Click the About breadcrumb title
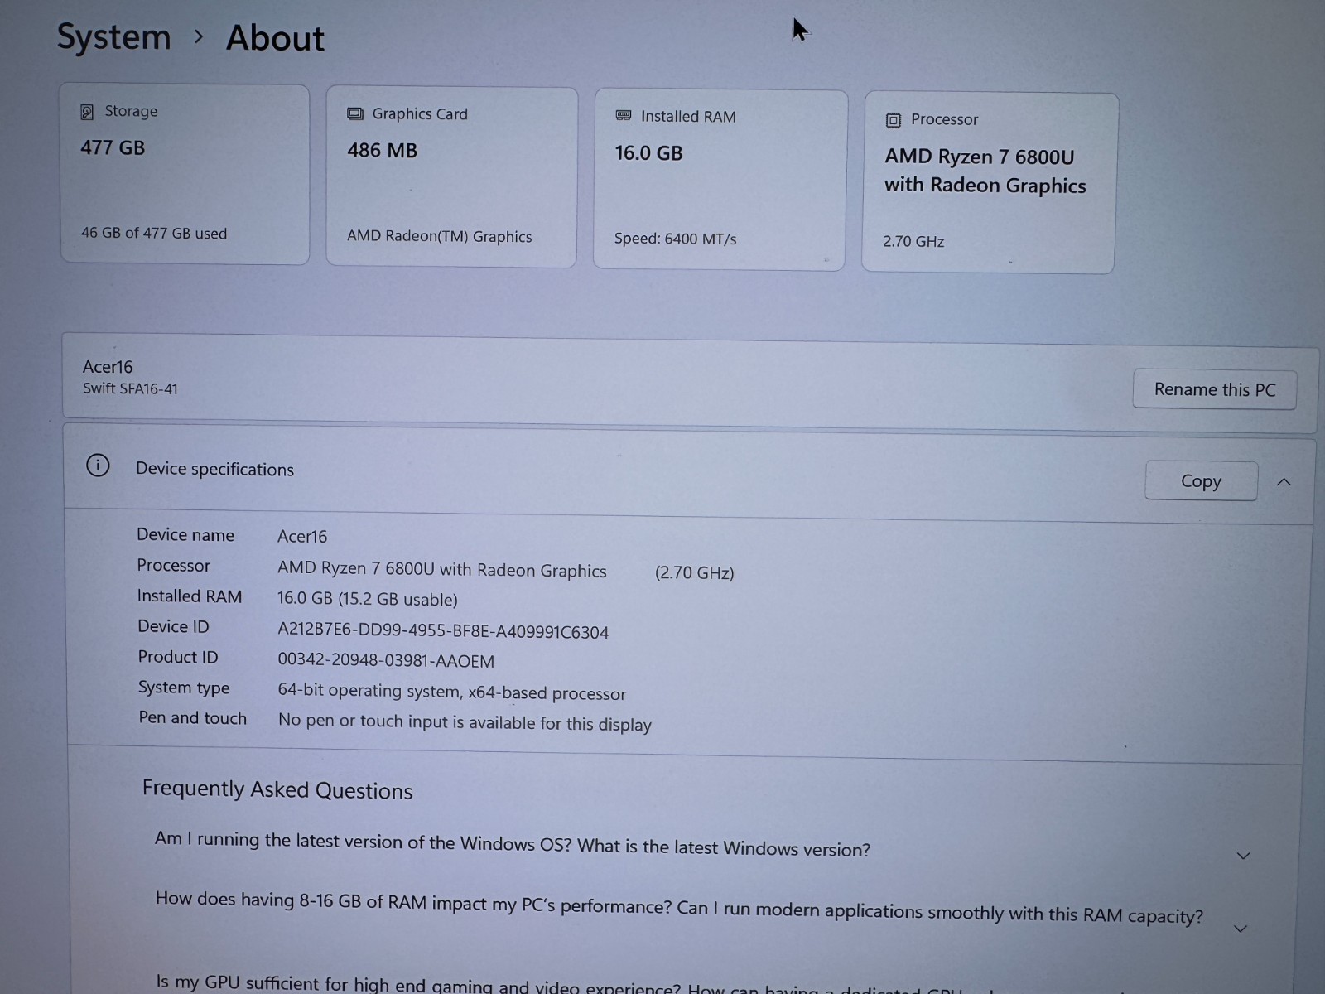Screen dimensions: 1325x994 click(275, 39)
